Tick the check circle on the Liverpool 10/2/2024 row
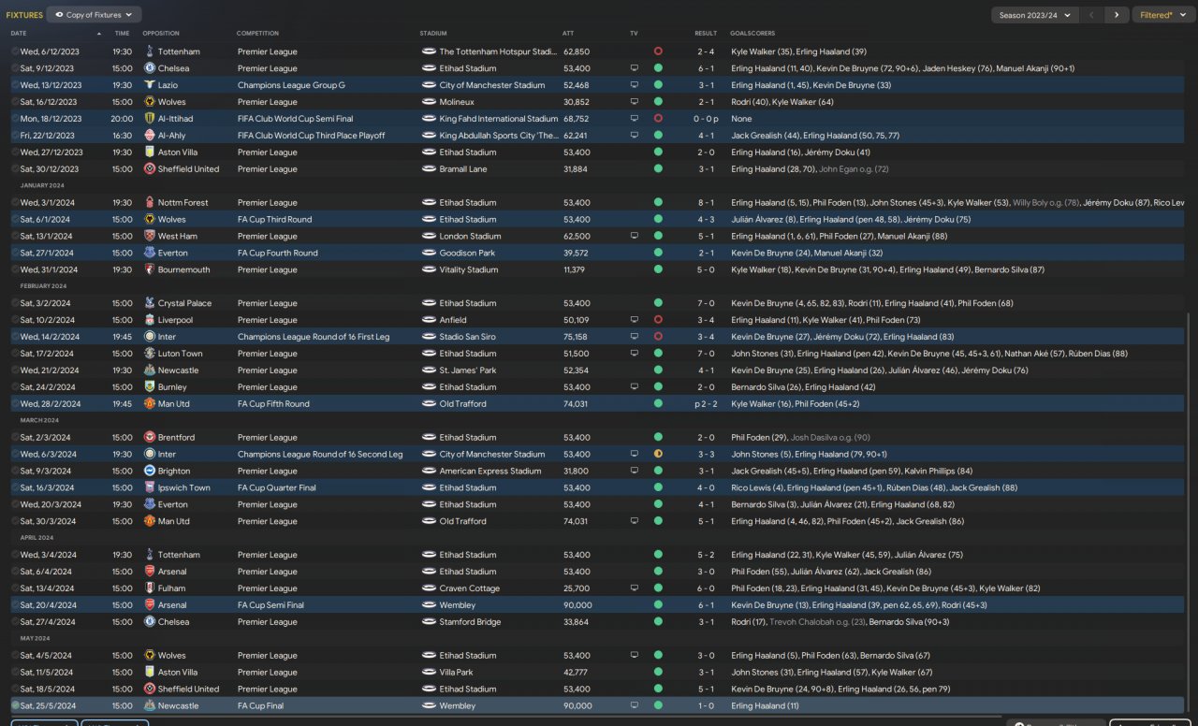The image size is (1198, 726). (x=15, y=321)
